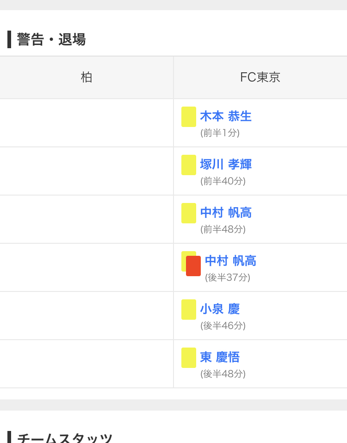Click 中村 帆高 at 前半48分
This screenshot has width=347, height=443.
[x=226, y=213]
